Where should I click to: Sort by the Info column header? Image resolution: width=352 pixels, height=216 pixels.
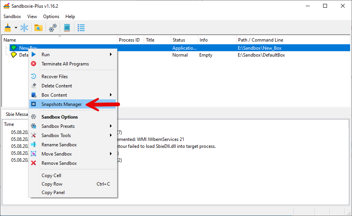(217, 40)
